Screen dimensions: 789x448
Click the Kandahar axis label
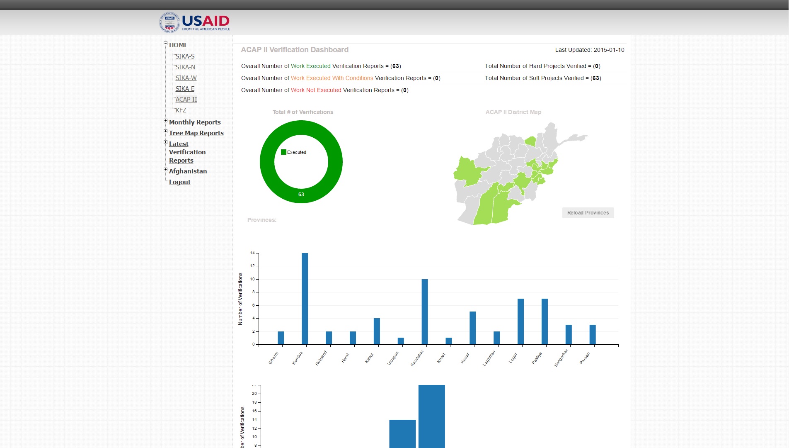click(417, 358)
